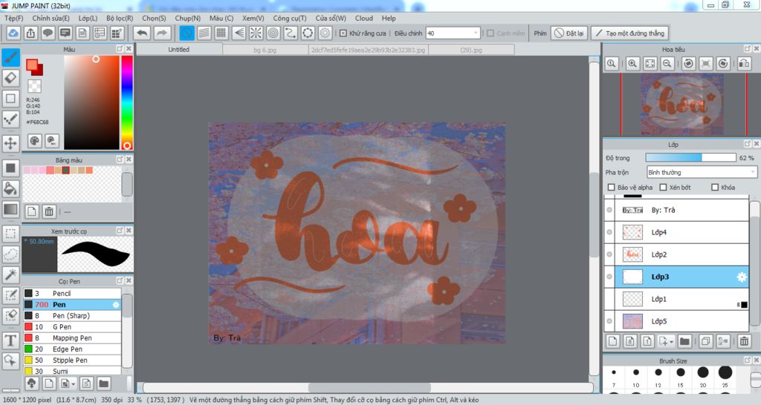Zoom in within Navigator panel
Image resolution: width=761 pixels, height=405 pixels.
[x=632, y=64]
